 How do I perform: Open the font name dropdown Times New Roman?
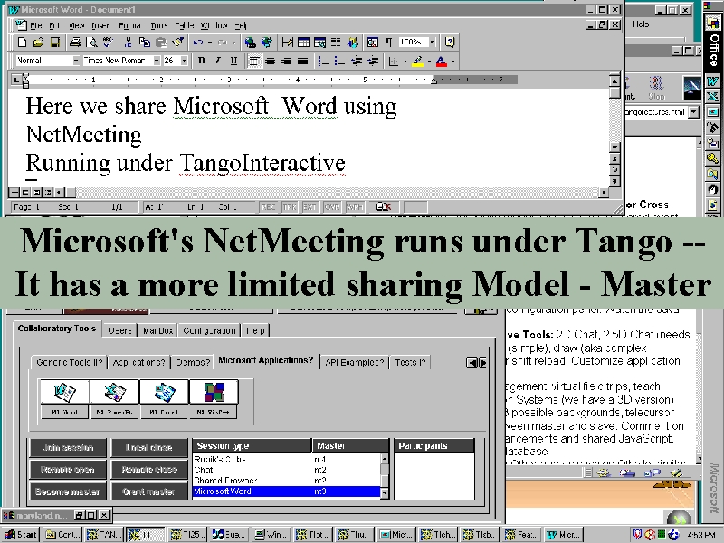click(157, 61)
